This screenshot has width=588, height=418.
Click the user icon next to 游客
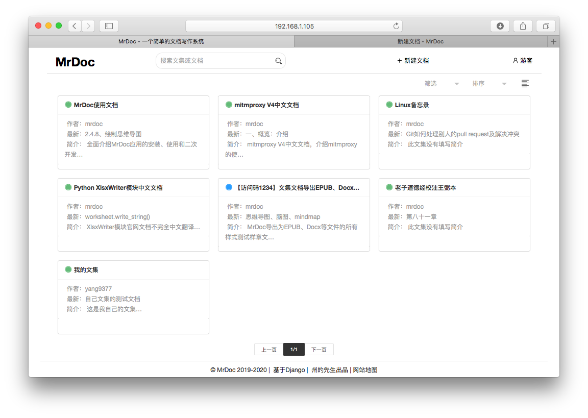515,60
